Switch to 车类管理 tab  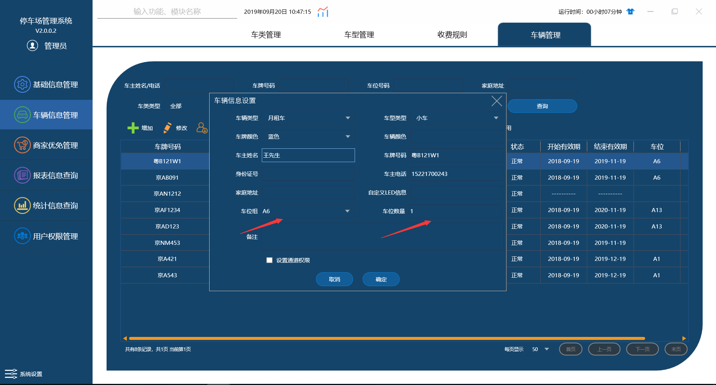266,35
